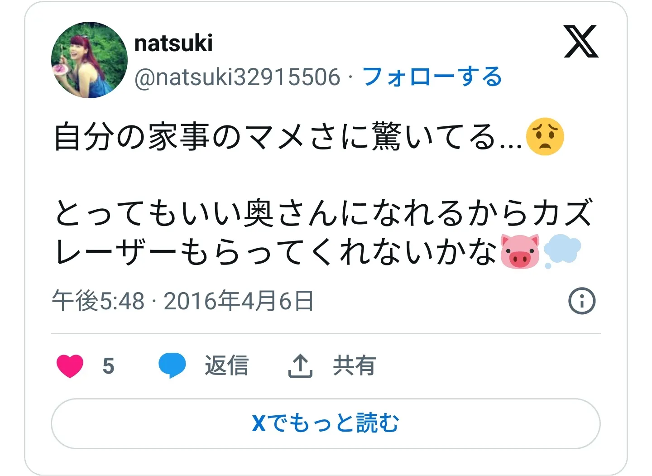Click the date 2016年4月6日
Screen dimensions: 652x476
tap(239, 301)
